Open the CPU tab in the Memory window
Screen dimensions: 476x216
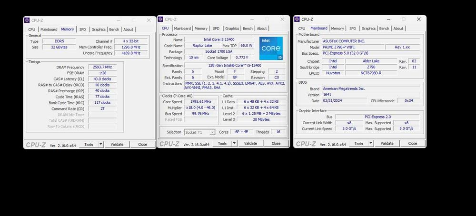(31, 29)
